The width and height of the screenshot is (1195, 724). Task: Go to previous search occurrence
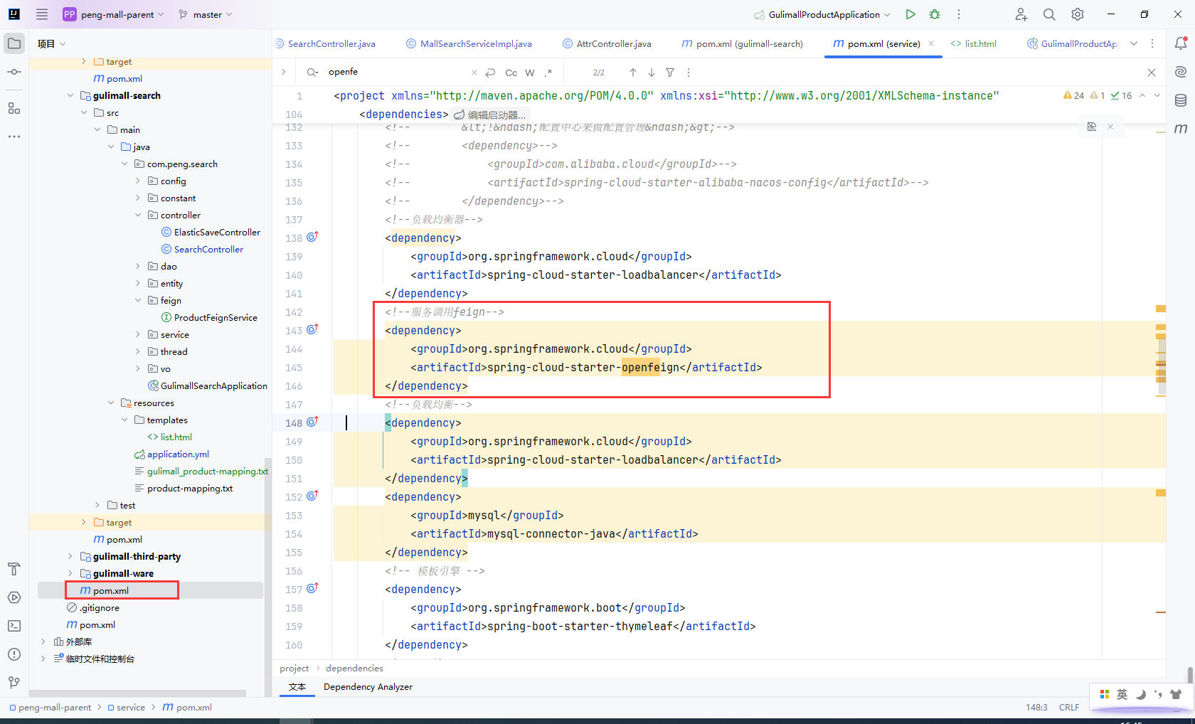pyautogui.click(x=633, y=73)
